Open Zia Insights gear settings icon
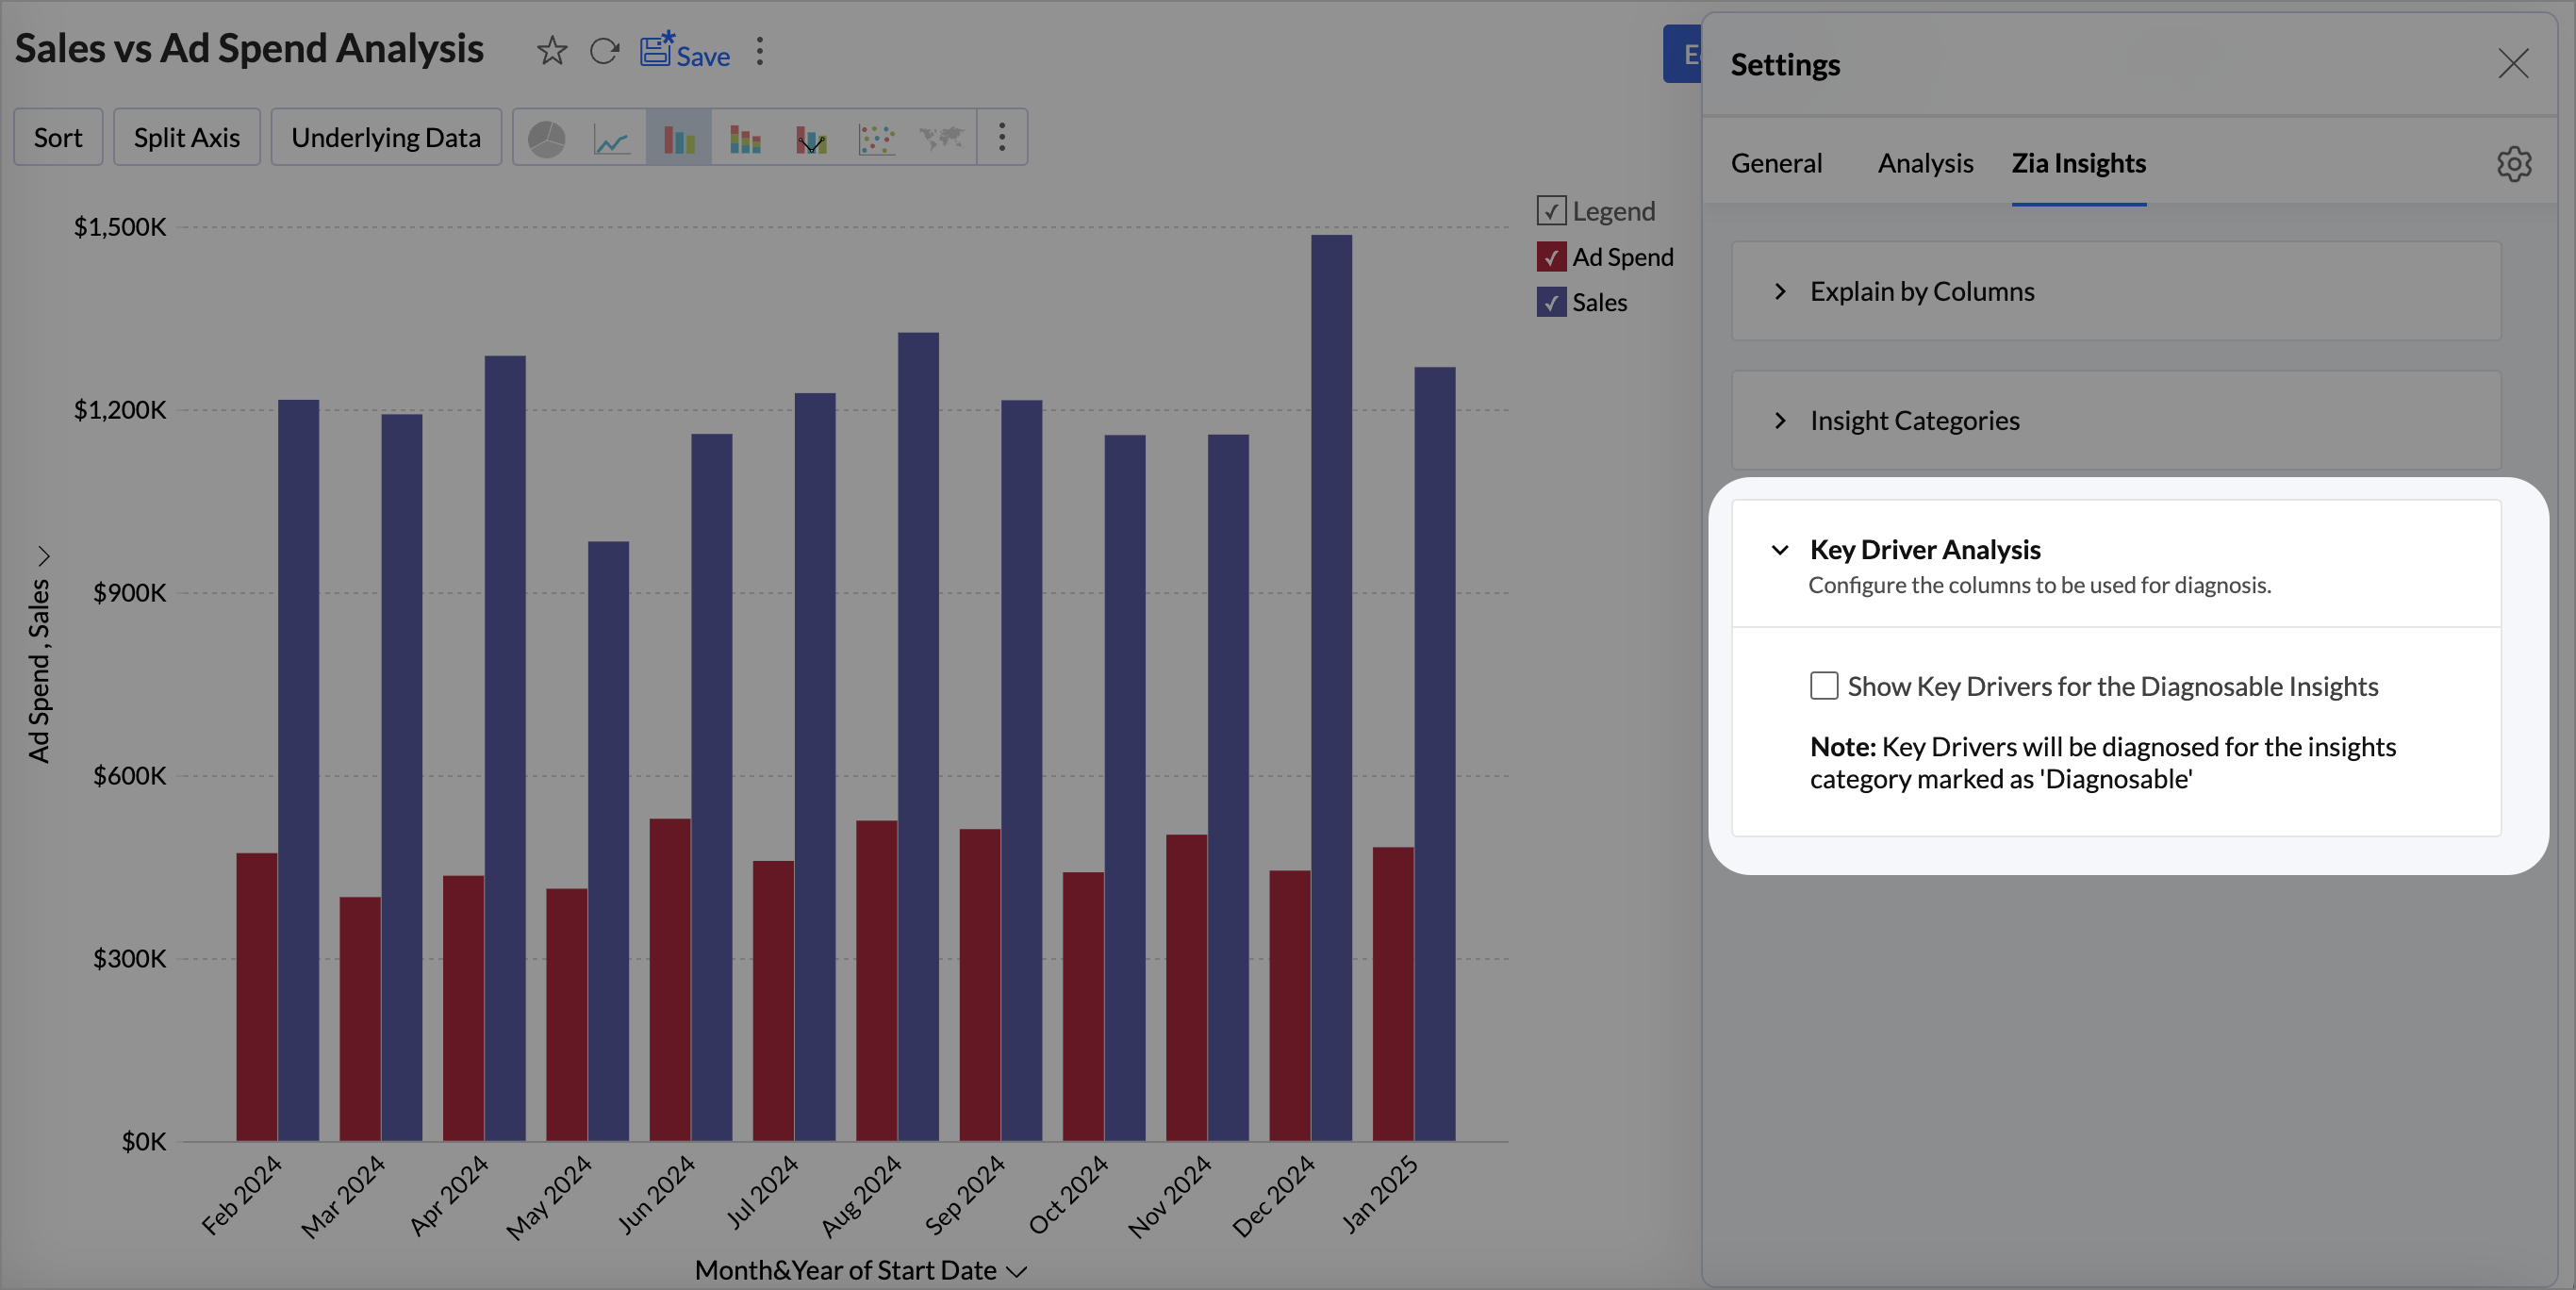This screenshot has height=1290, width=2576. pyautogui.click(x=2513, y=164)
